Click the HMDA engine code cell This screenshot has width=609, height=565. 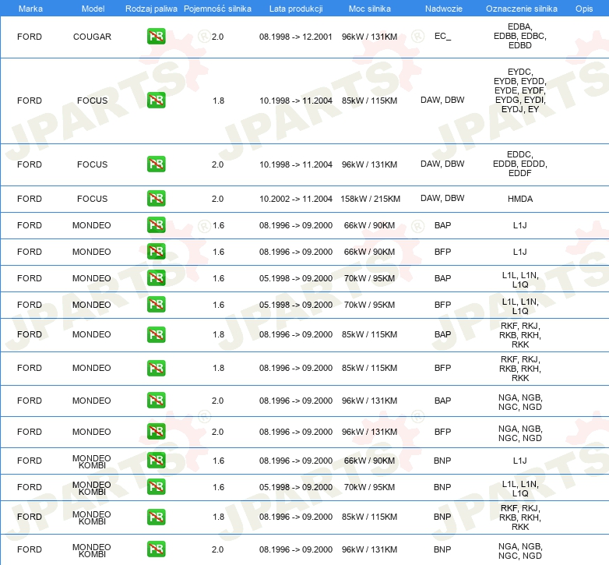point(519,199)
